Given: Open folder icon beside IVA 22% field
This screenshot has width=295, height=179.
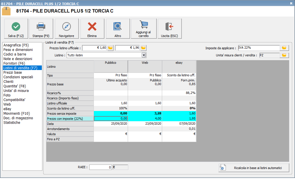Looking at the screenshot, I should [x=284, y=48].
